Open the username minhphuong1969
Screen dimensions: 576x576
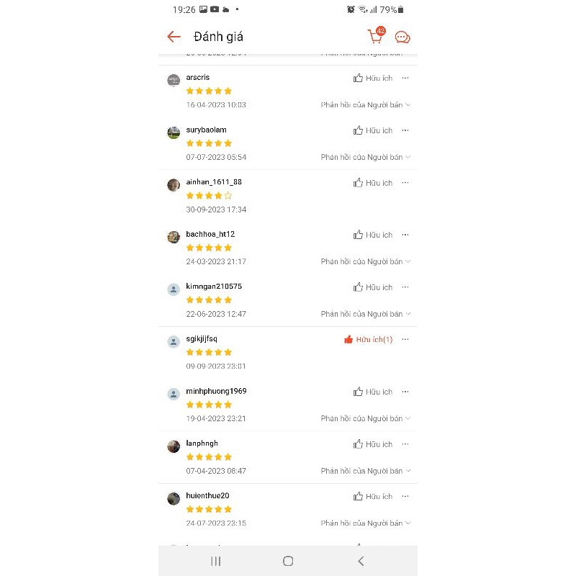pos(216,391)
